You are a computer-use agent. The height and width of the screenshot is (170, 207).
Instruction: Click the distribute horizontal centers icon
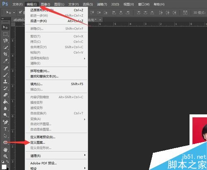tap(168, 13)
